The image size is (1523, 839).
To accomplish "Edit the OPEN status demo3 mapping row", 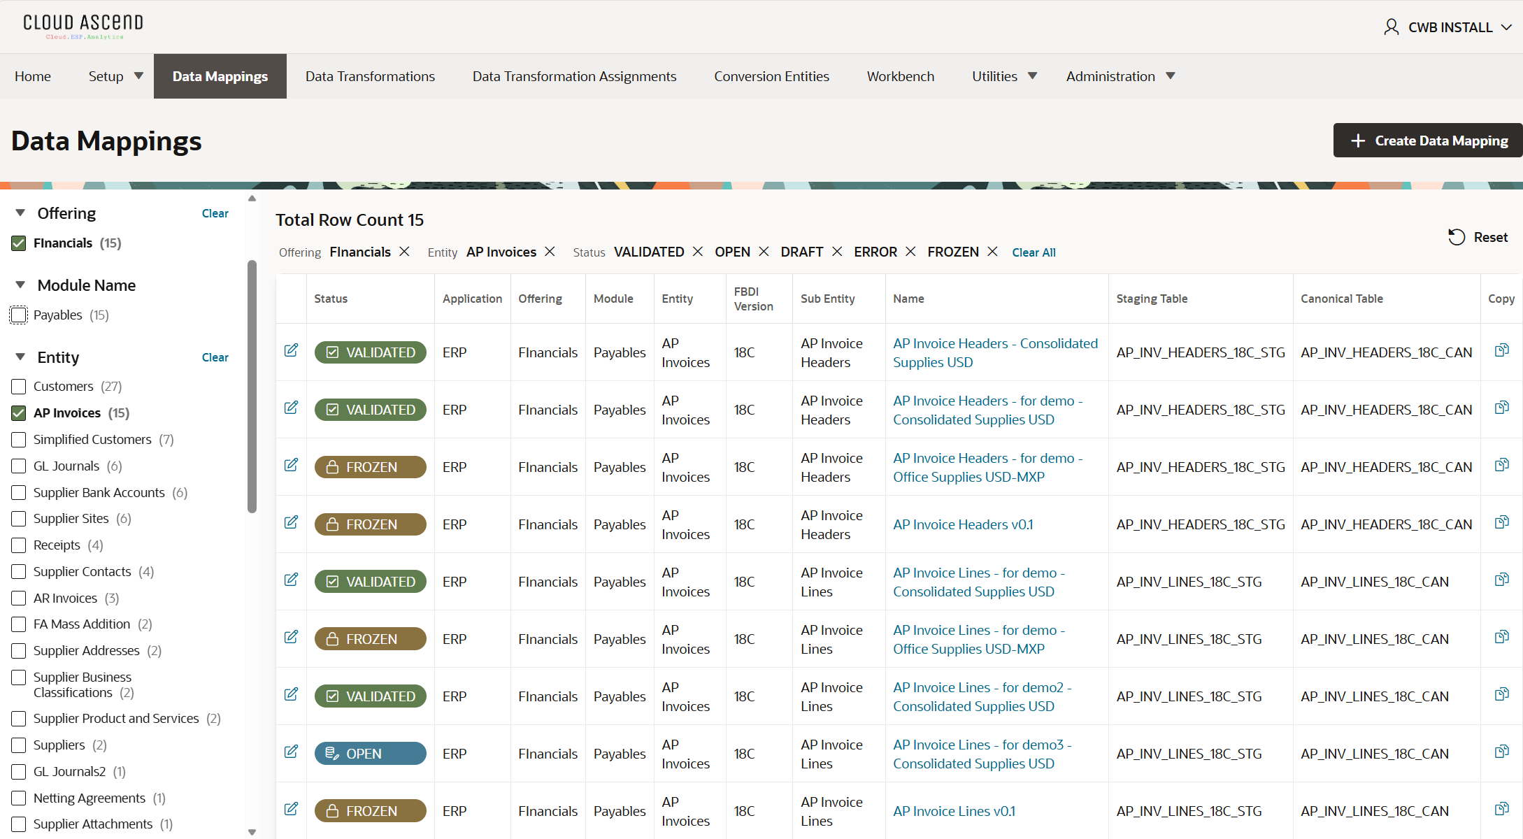I will click(291, 752).
